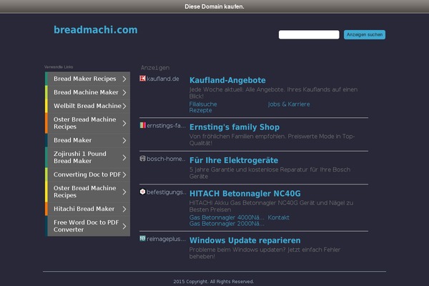Viewport: 429px width, 286px height.
Task: Click Filialsuche sublink under Kaufland
Action: [203, 104]
